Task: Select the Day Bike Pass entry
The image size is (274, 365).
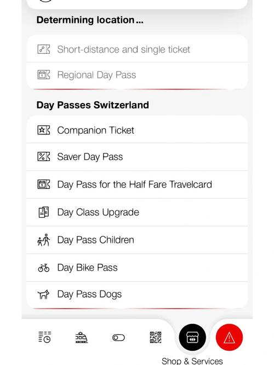Action: click(x=137, y=267)
